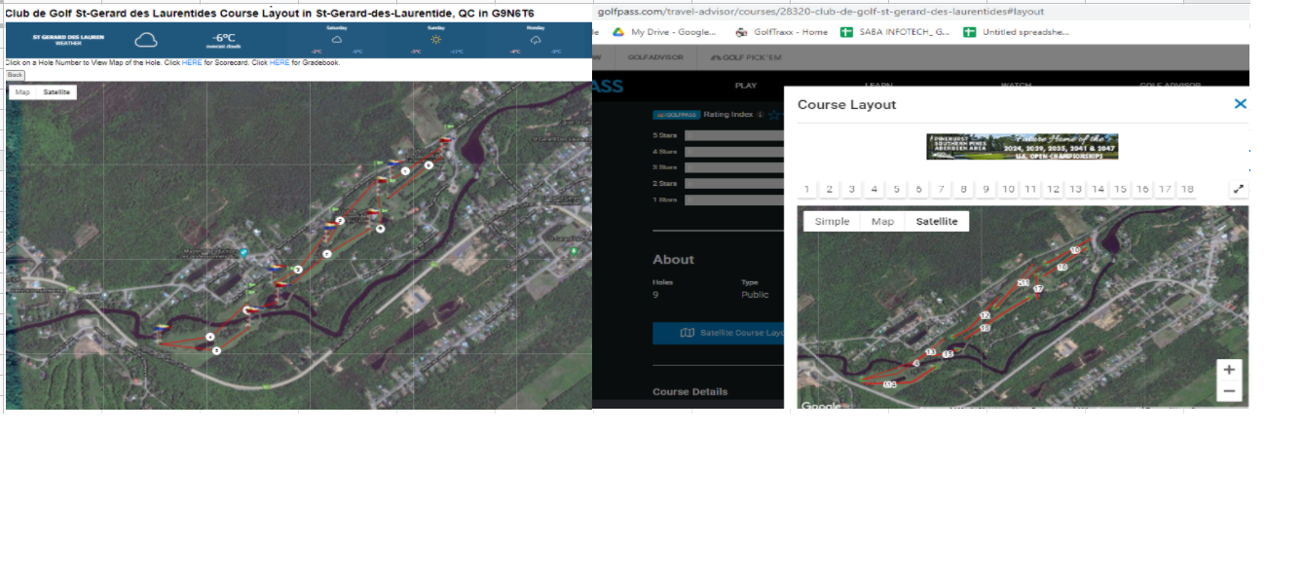1303x578 pixels.
Task: Select hole 11 in Course Layout
Action: (1030, 190)
